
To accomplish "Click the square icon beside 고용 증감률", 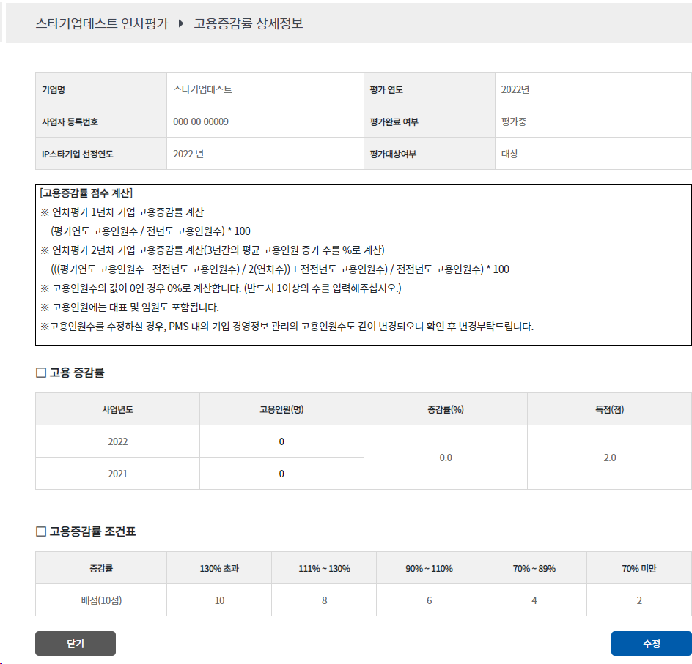I will click(x=41, y=373).
